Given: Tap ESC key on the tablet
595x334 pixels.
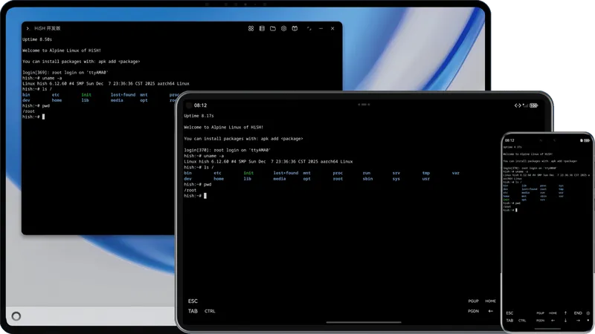Looking at the screenshot, I should (193, 301).
